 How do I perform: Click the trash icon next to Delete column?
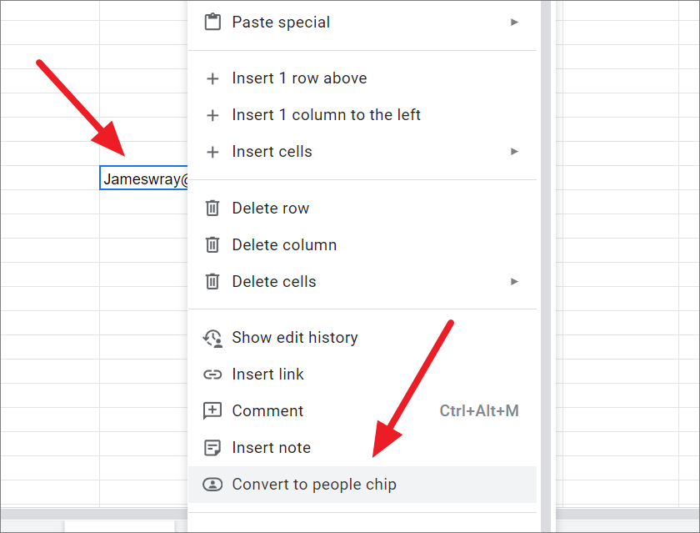[212, 244]
